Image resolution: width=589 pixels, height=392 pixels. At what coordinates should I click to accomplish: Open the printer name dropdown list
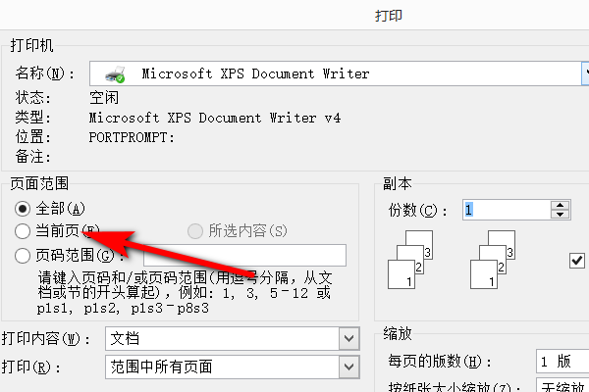(x=585, y=73)
